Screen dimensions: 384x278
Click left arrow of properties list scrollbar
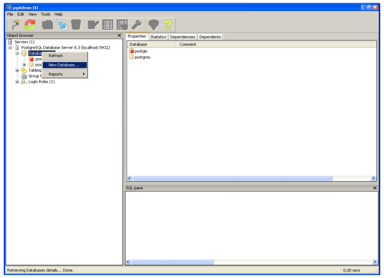pos(130,178)
